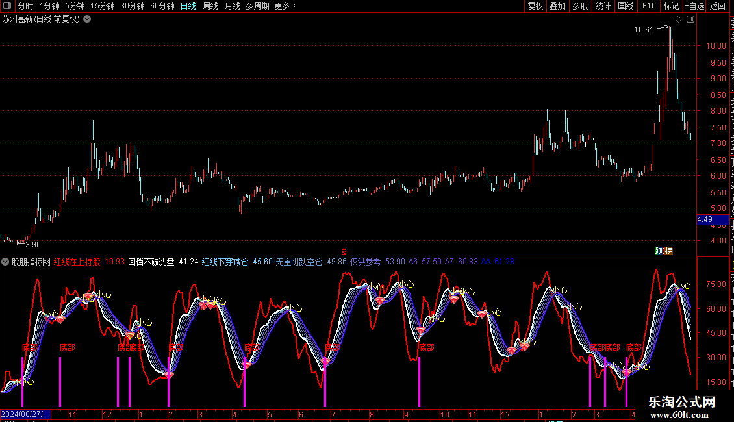Image resolution: width=734 pixels, height=422 pixels.
Task: Click the 叠加 overlay button
Action: click(557, 6)
